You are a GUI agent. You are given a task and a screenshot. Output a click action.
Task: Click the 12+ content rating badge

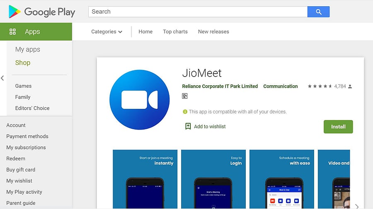[x=185, y=96]
